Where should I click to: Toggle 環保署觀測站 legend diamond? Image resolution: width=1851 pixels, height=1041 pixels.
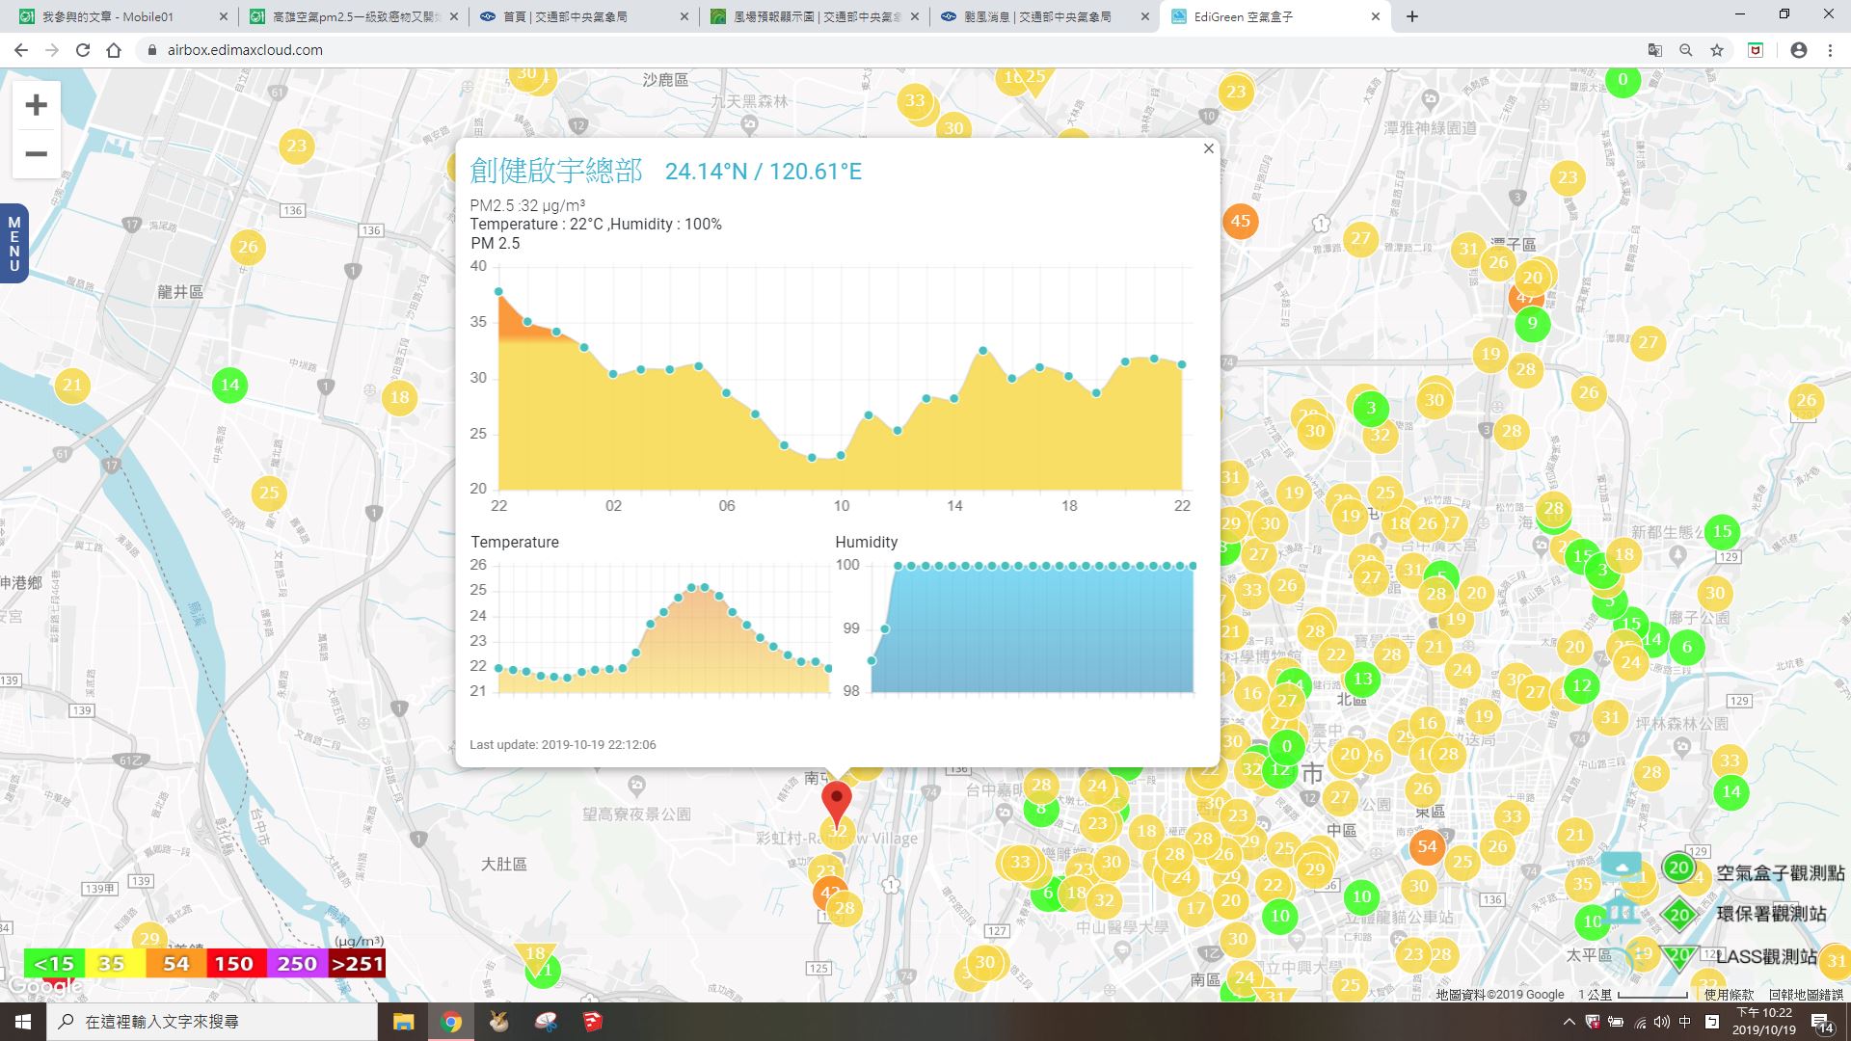click(x=1679, y=914)
